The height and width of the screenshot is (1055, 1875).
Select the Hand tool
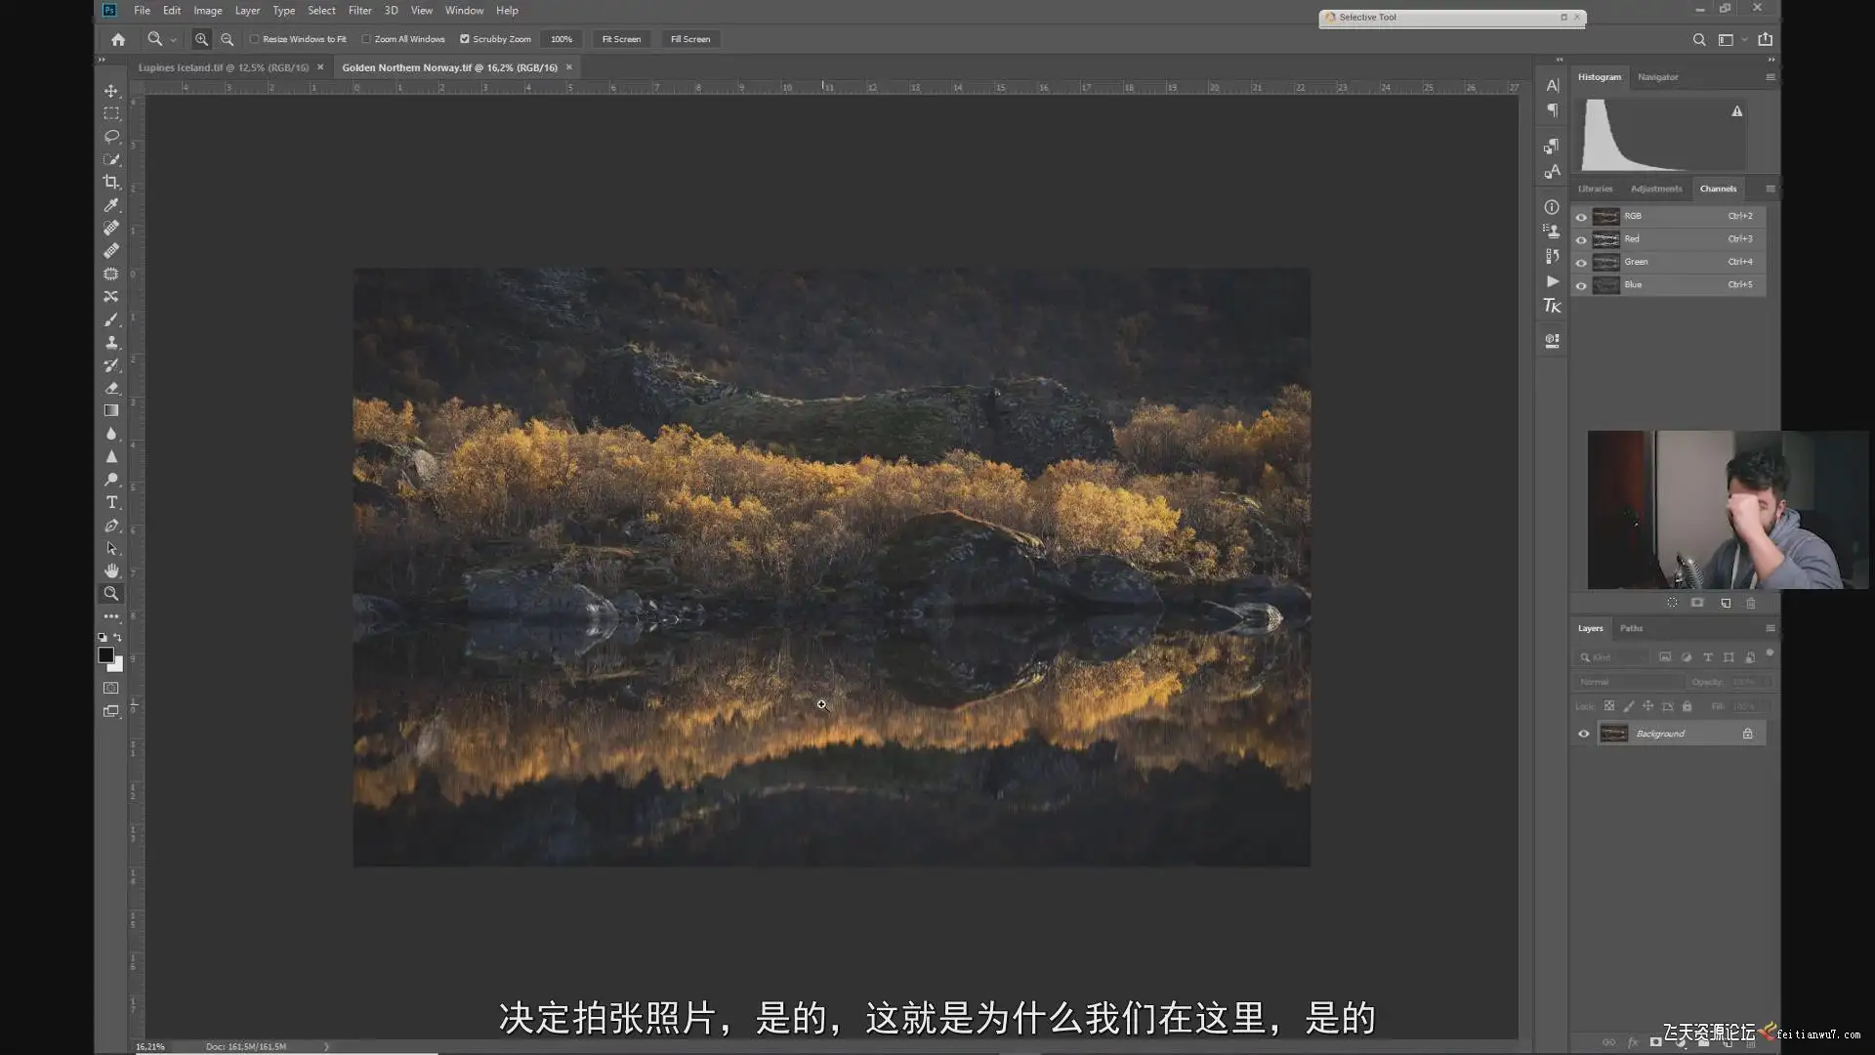click(111, 570)
